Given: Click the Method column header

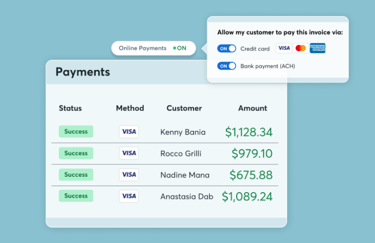Looking at the screenshot, I should [x=130, y=108].
